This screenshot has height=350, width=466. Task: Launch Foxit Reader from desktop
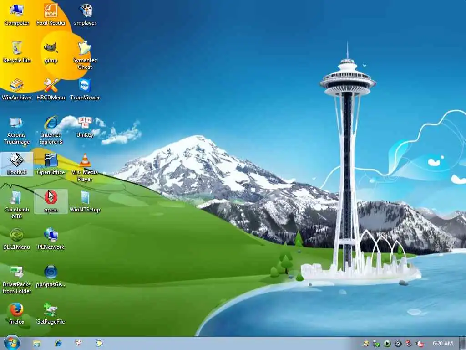tap(51, 15)
